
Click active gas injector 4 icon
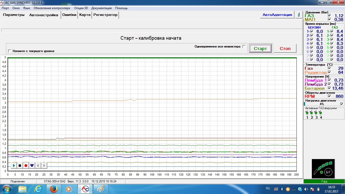click(321, 113)
